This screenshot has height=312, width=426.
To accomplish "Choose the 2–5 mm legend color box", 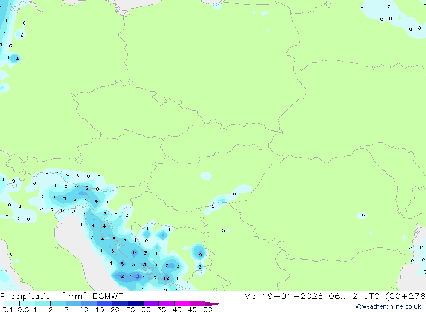I will [x=58, y=303].
